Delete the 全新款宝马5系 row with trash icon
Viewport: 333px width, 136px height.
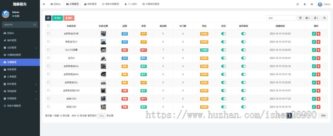(318, 34)
